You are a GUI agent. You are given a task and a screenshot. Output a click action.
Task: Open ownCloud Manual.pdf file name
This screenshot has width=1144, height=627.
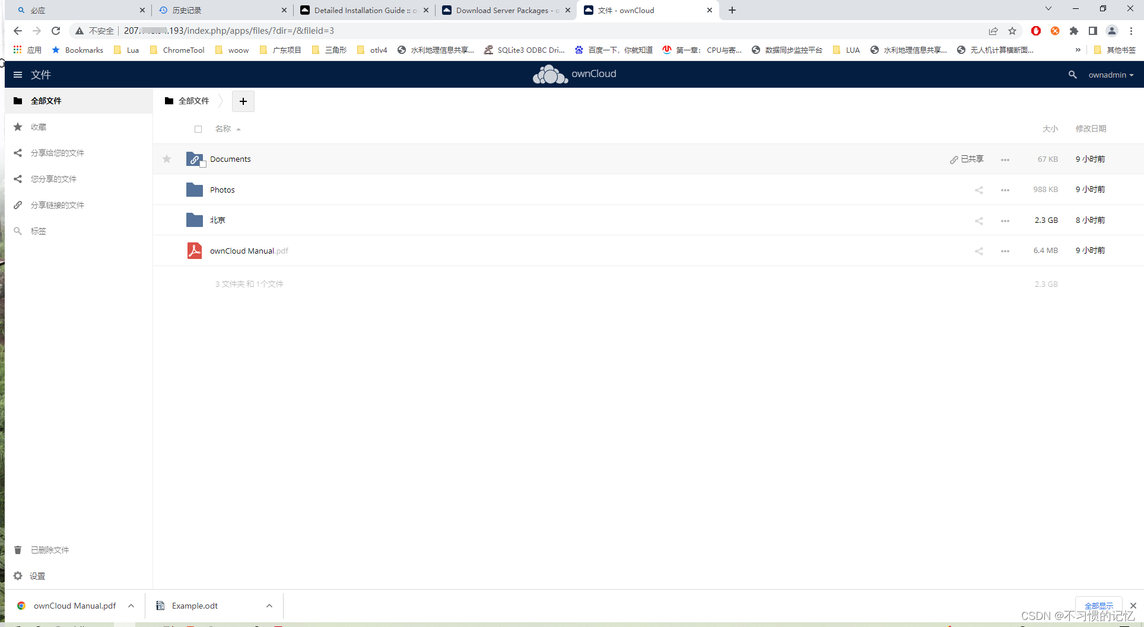click(249, 251)
